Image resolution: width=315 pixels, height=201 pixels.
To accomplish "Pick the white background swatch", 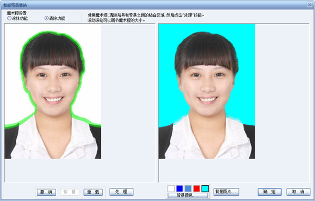I will pyautogui.click(x=171, y=188).
